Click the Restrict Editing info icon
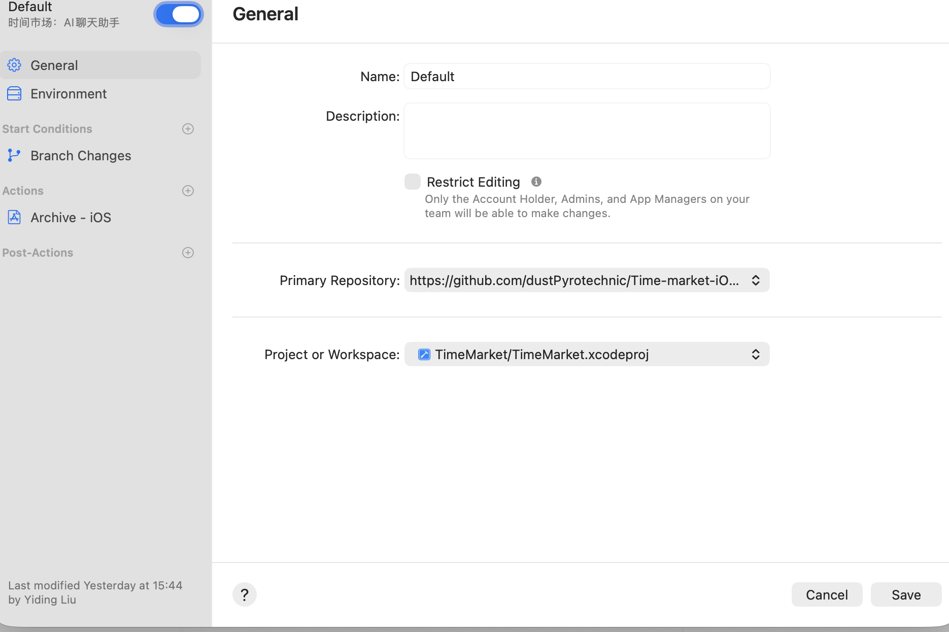This screenshot has height=632, width=949. (x=536, y=182)
